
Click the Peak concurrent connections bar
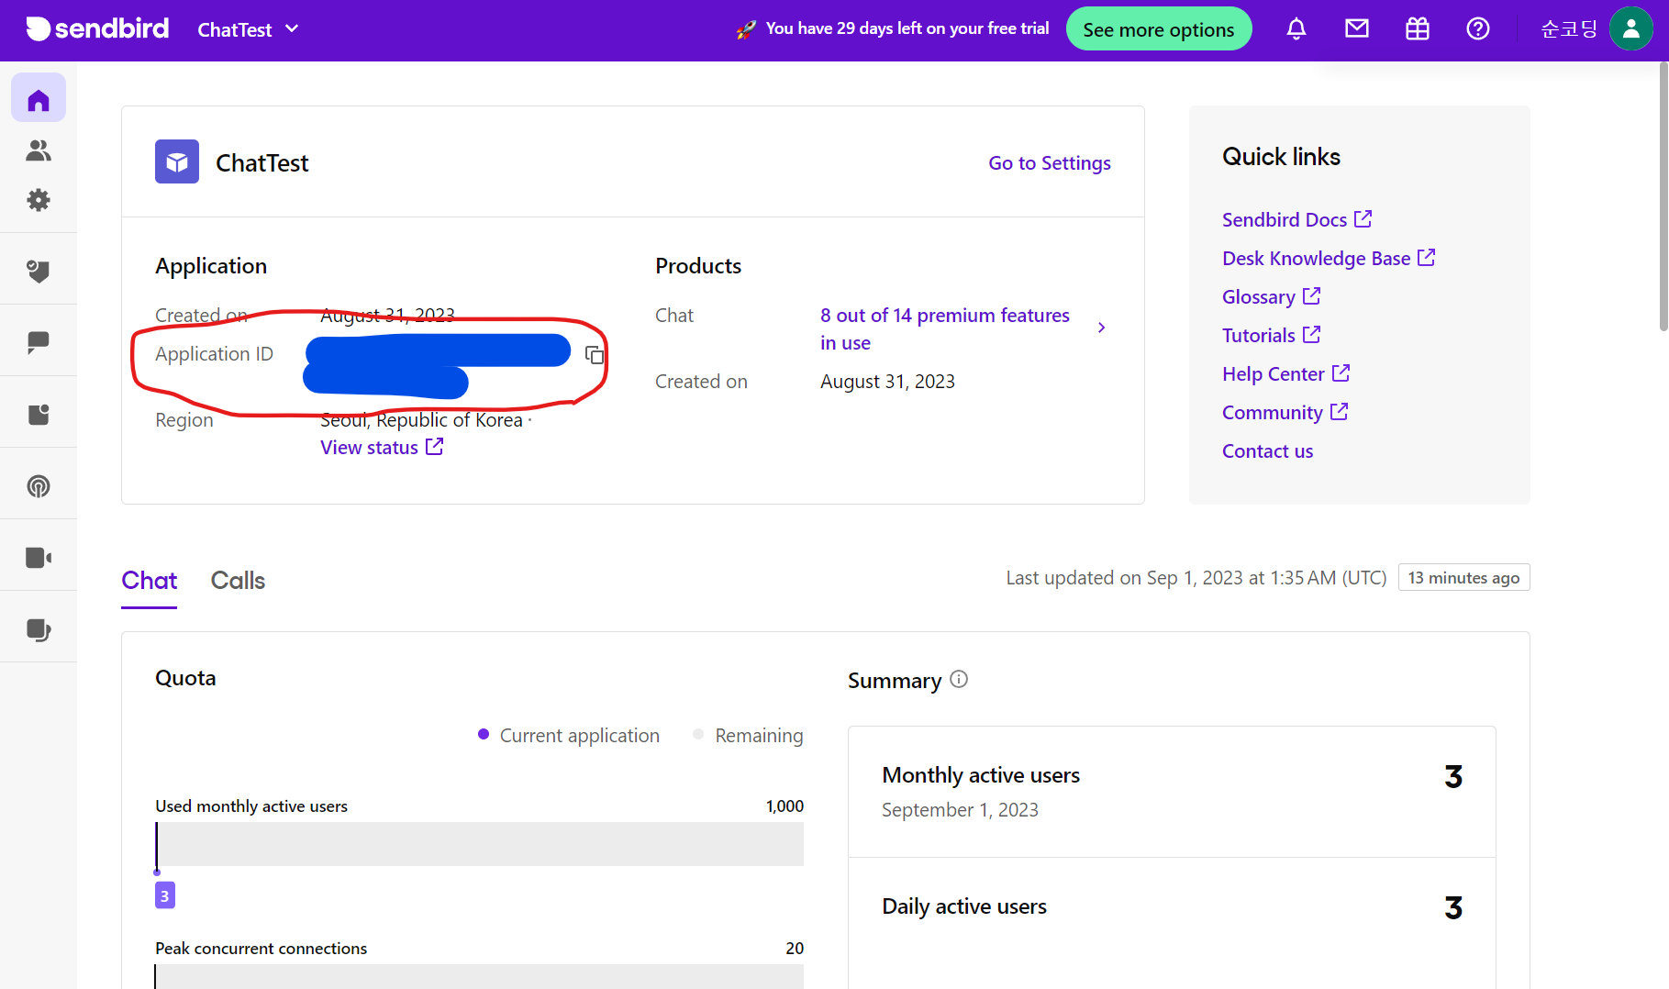480,976
